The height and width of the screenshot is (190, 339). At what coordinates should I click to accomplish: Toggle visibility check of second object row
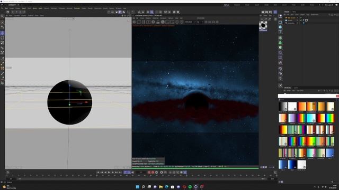click(301, 20)
